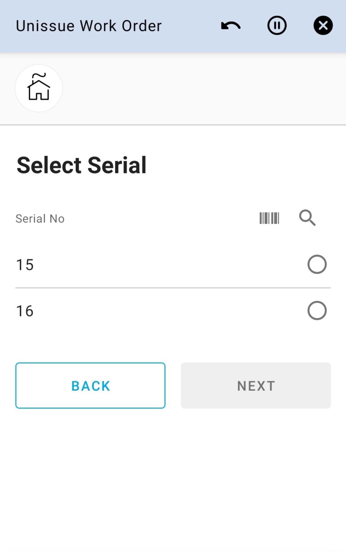Click the undo arrow icon
Image resolution: width=346 pixels, height=552 pixels.
(231, 26)
